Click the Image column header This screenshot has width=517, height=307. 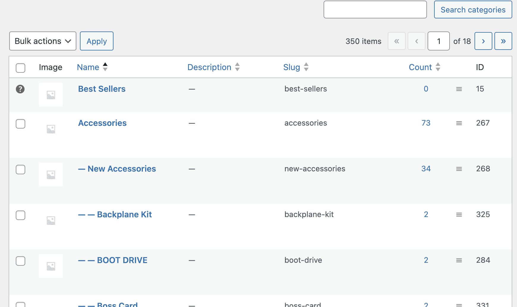click(51, 67)
